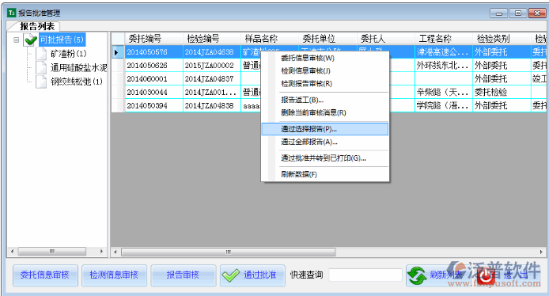This screenshot has height=296, width=549.
Task: Click the row indicator arrow of the selected row
Action: pos(116,52)
